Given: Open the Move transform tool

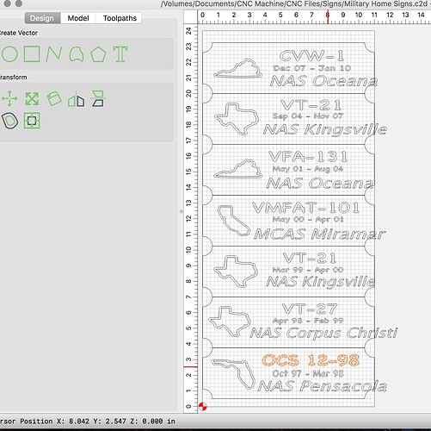Looking at the screenshot, I should pyautogui.click(x=9, y=98).
